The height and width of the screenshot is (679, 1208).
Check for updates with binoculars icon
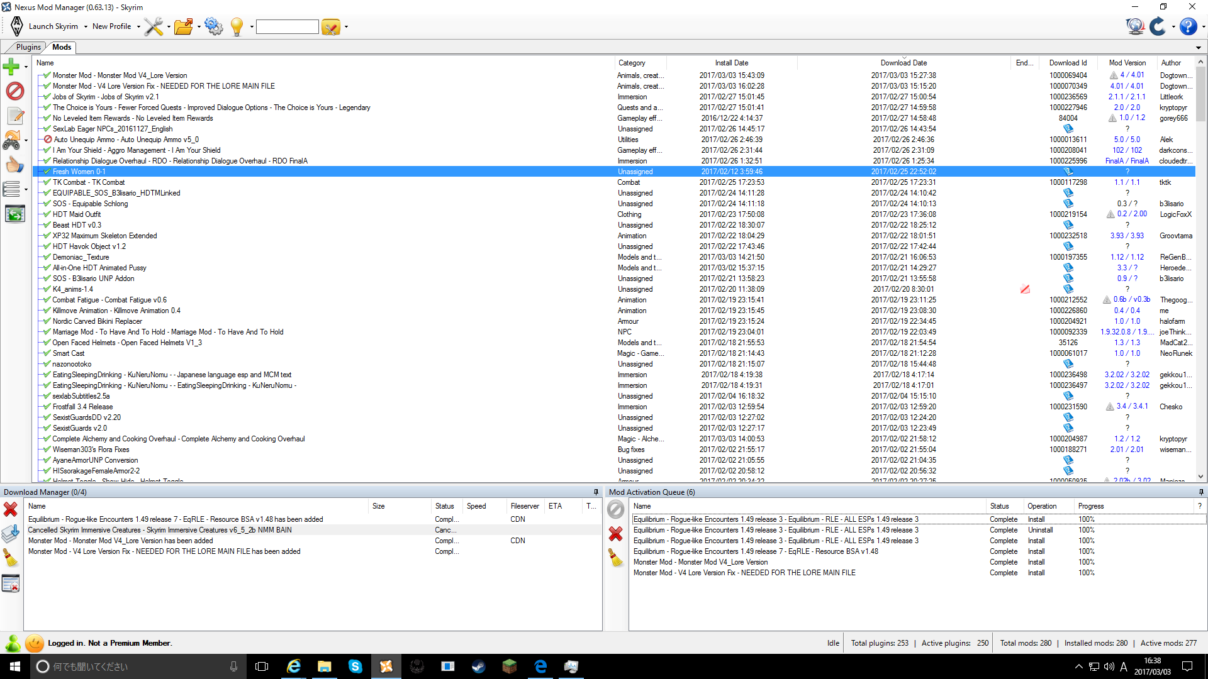pos(12,140)
